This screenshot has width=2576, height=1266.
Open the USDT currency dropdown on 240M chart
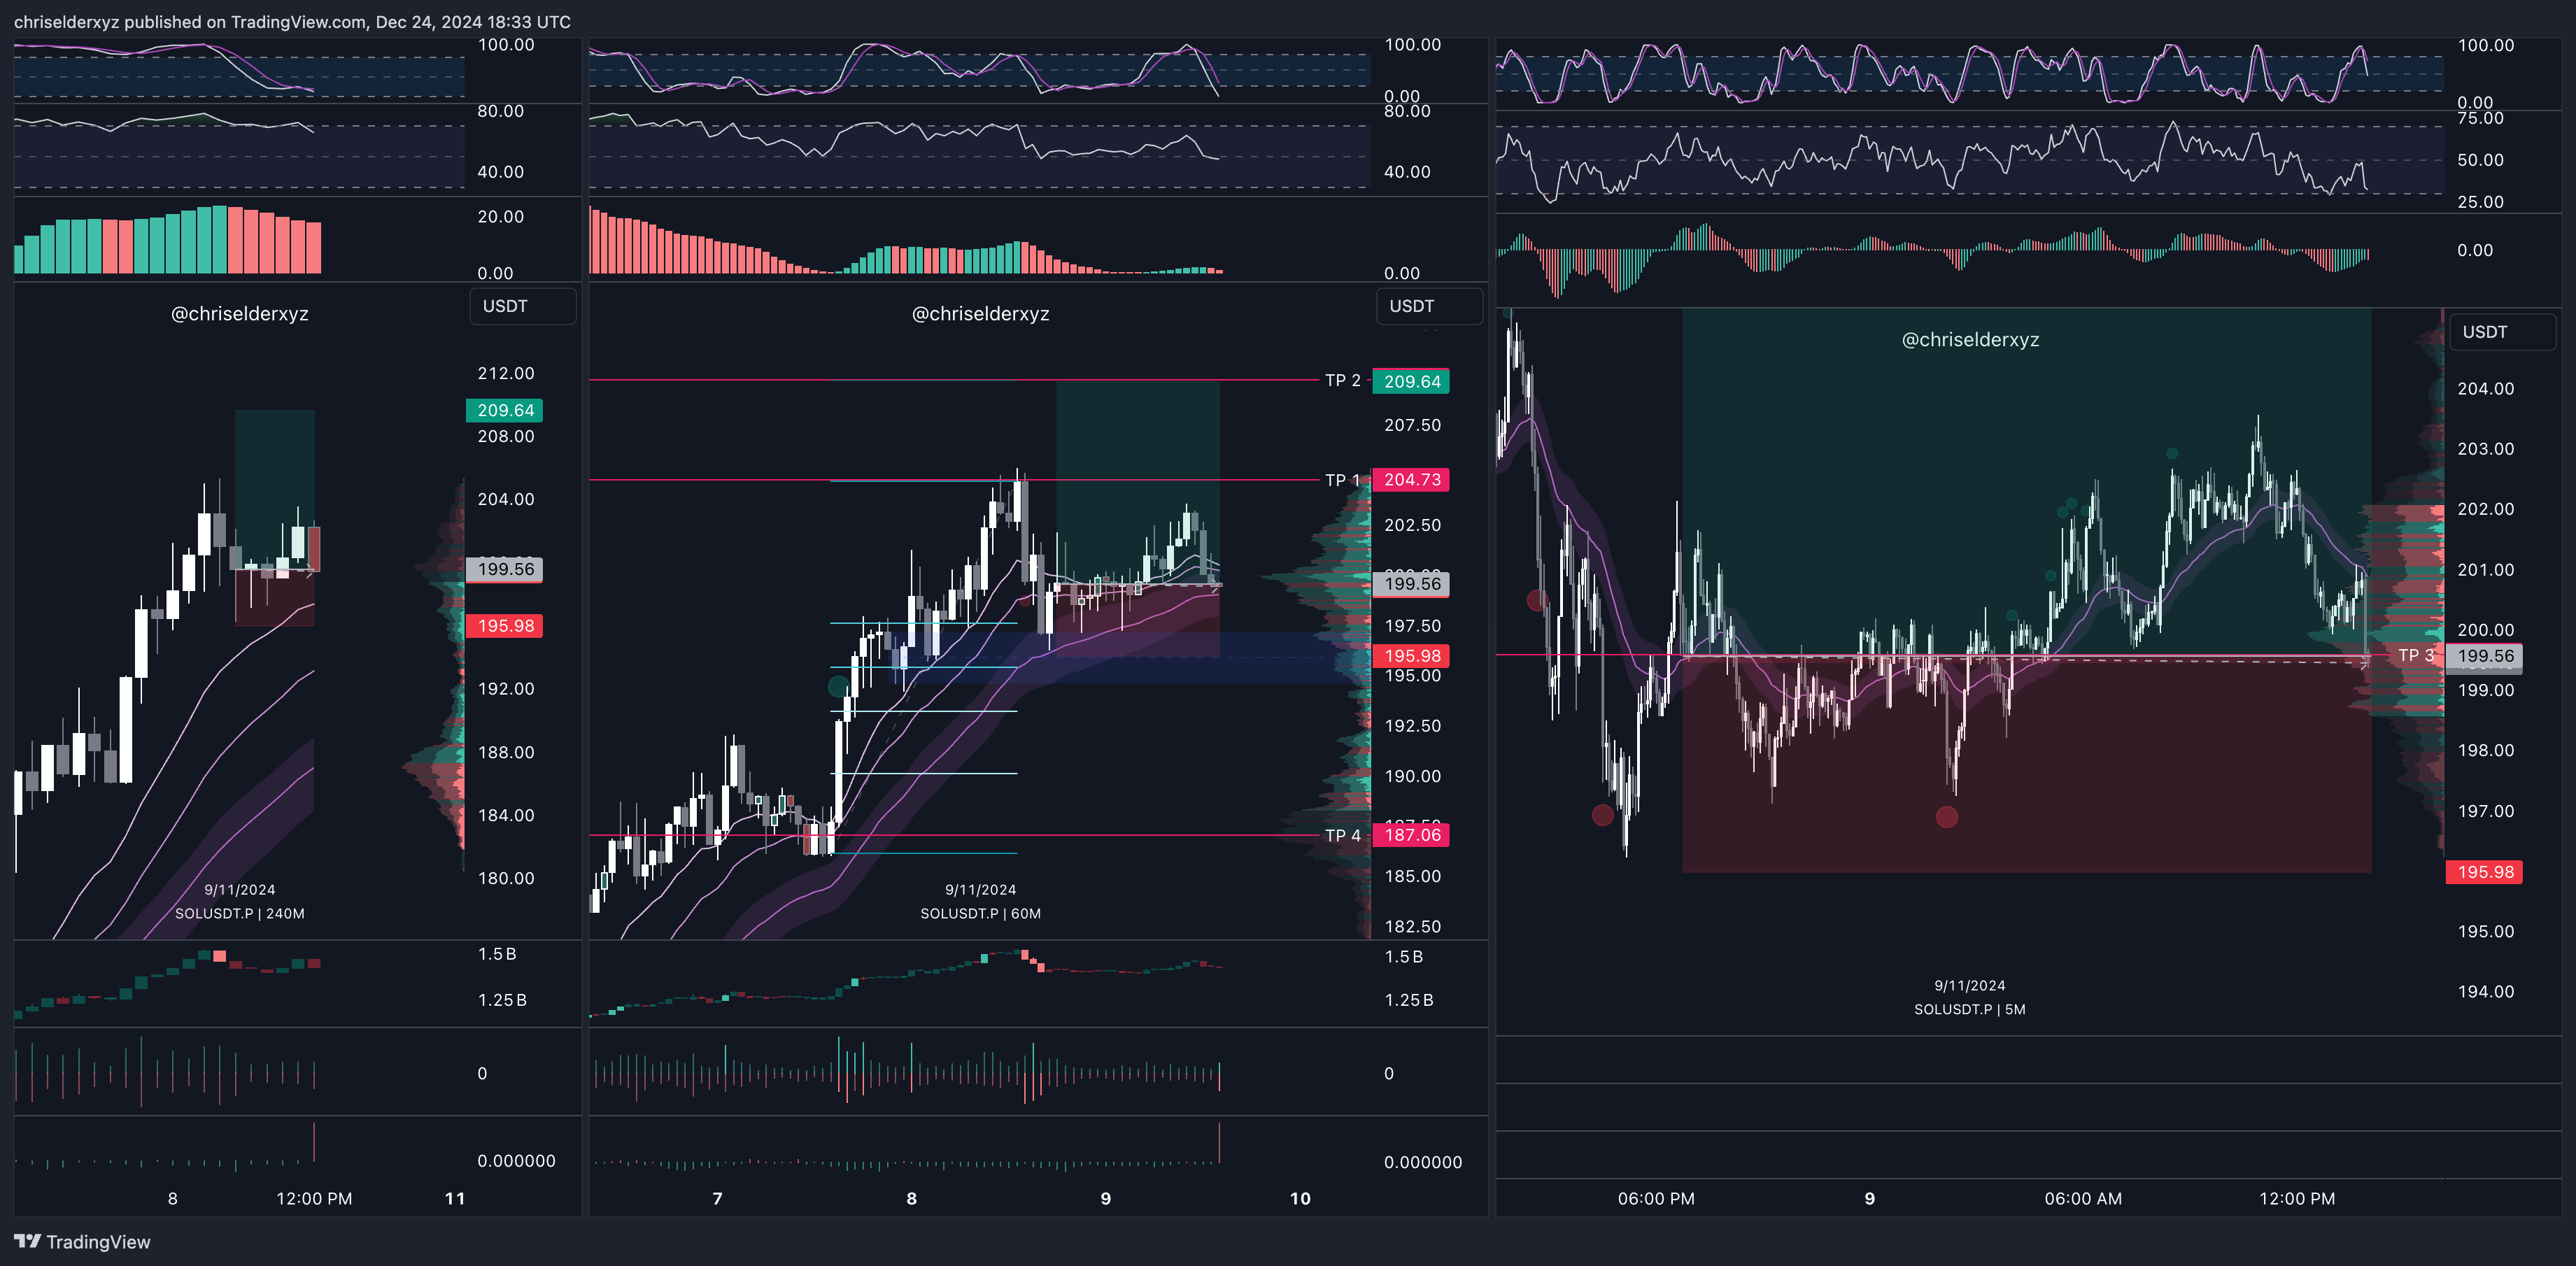click(x=522, y=306)
